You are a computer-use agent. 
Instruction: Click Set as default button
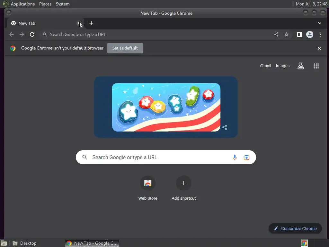click(125, 48)
